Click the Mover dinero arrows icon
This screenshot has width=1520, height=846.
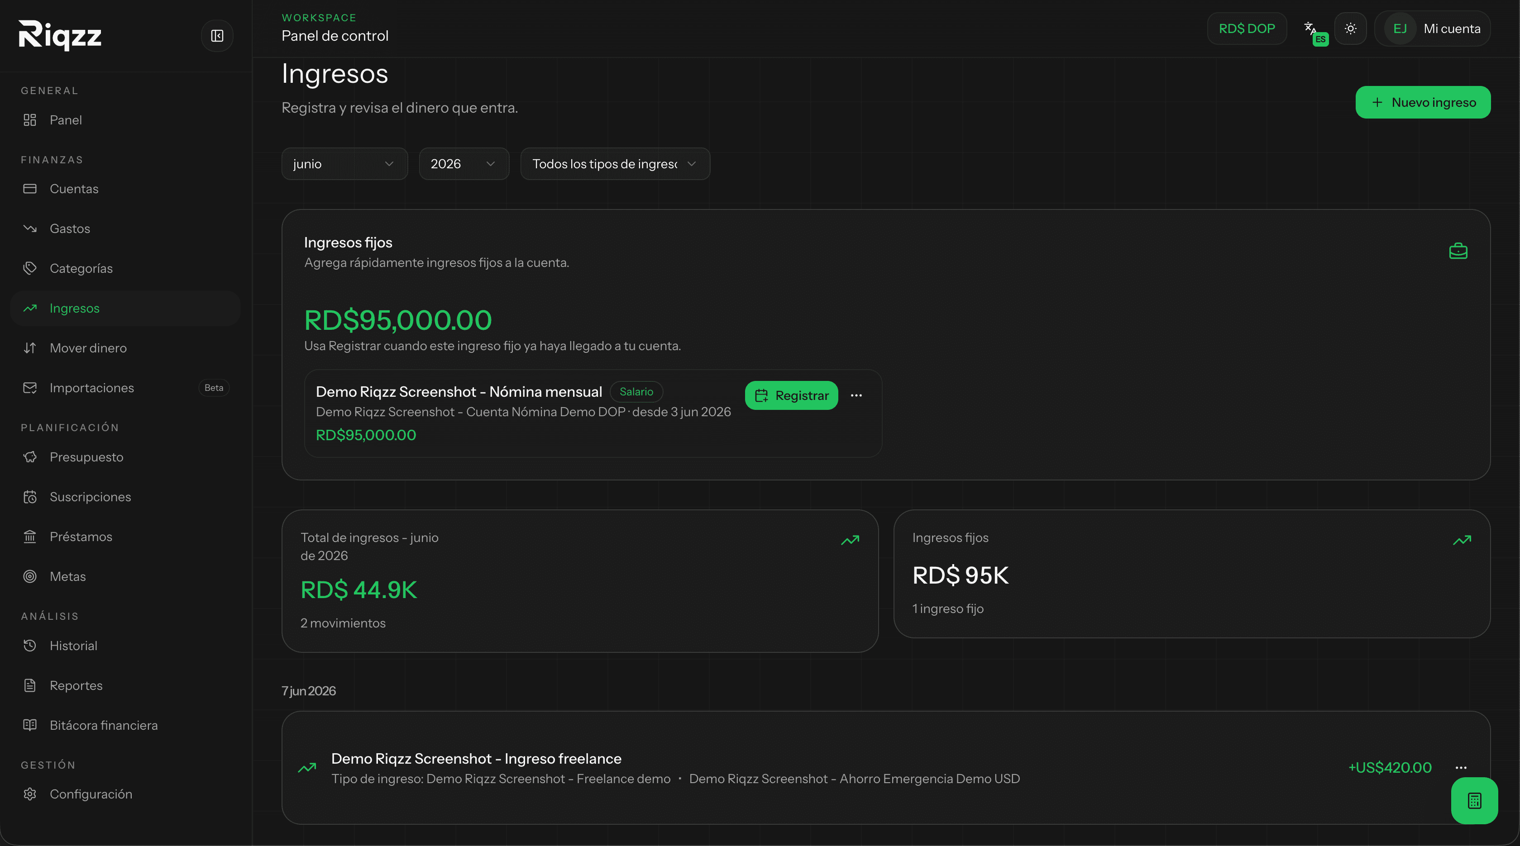30,348
